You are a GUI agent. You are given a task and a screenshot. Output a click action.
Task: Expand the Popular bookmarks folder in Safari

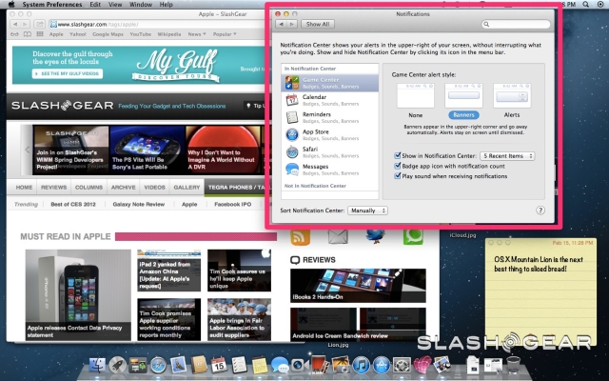point(225,34)
